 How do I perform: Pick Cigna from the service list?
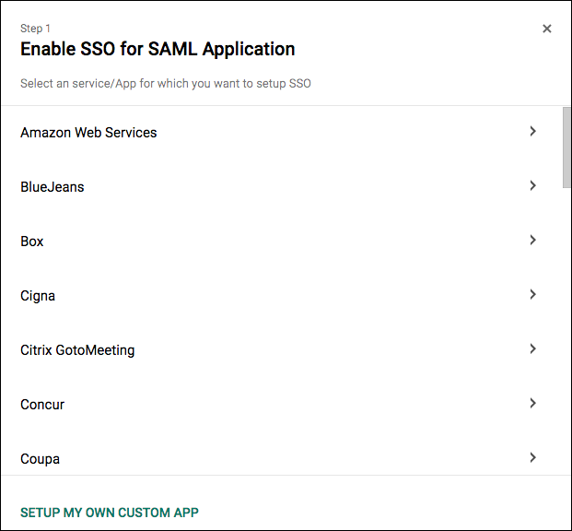coord(38,296)
